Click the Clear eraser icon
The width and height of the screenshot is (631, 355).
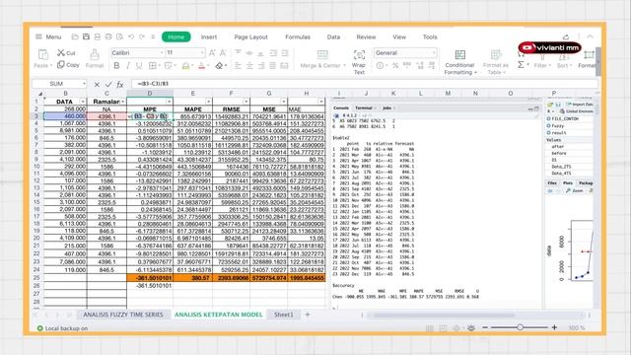point(219,66)
